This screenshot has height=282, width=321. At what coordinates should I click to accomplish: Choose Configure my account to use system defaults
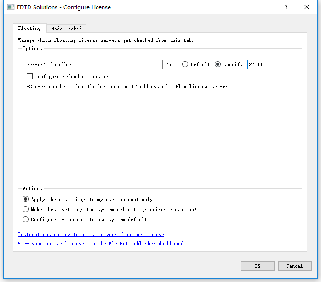(x=26, y=219)
